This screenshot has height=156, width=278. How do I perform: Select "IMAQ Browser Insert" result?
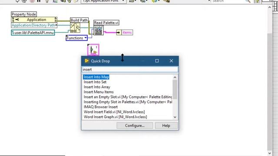pos(101,107)
